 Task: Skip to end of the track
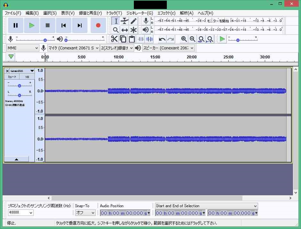(x=80, y=25)
